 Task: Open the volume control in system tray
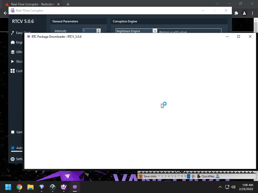tap(233, 187)
